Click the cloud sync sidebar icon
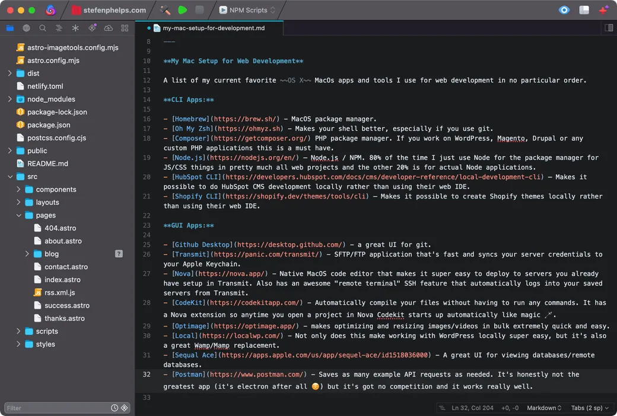The height and width of the screenshot is (416, 617). coord(108,28)
